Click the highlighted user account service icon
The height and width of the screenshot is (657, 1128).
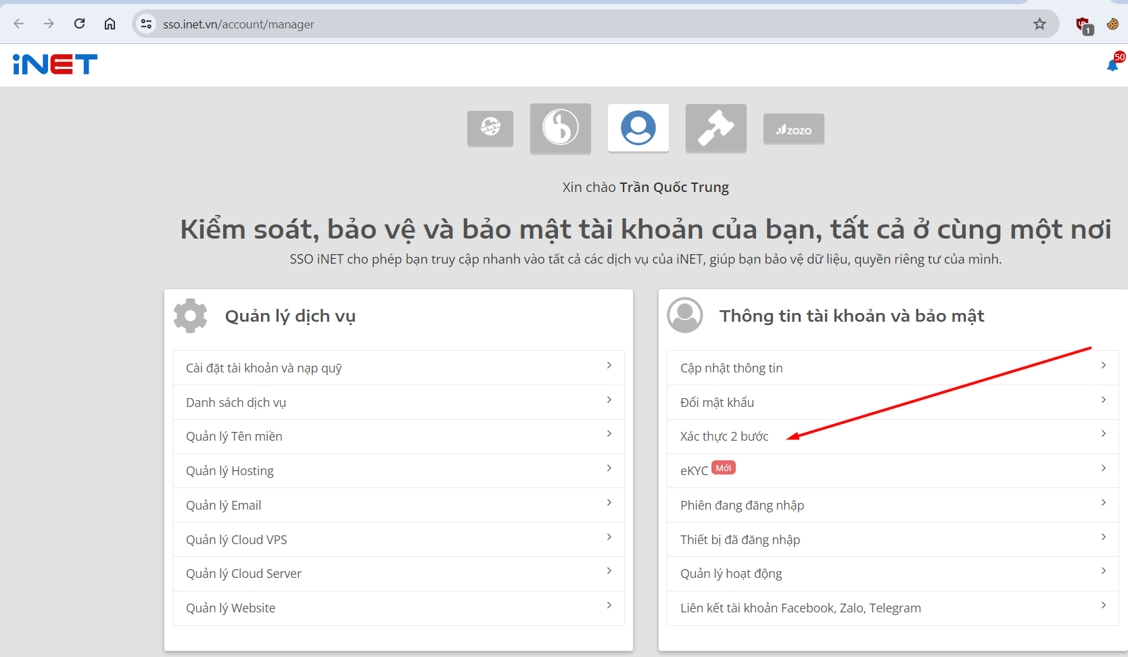[x=638, y=128]
